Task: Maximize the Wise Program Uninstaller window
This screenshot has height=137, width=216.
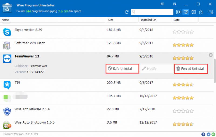Action: pyautogui.click(x=198, y=4)
